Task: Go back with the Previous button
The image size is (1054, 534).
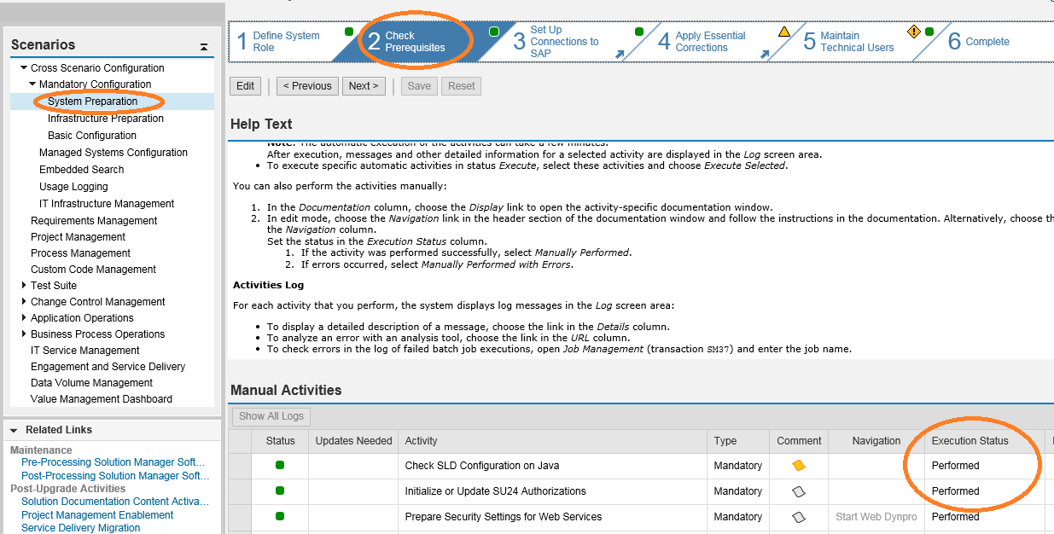Action: pos(307,86)
